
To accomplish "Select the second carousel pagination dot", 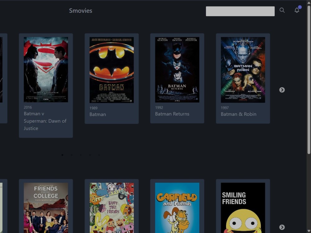I will point(72,155).
